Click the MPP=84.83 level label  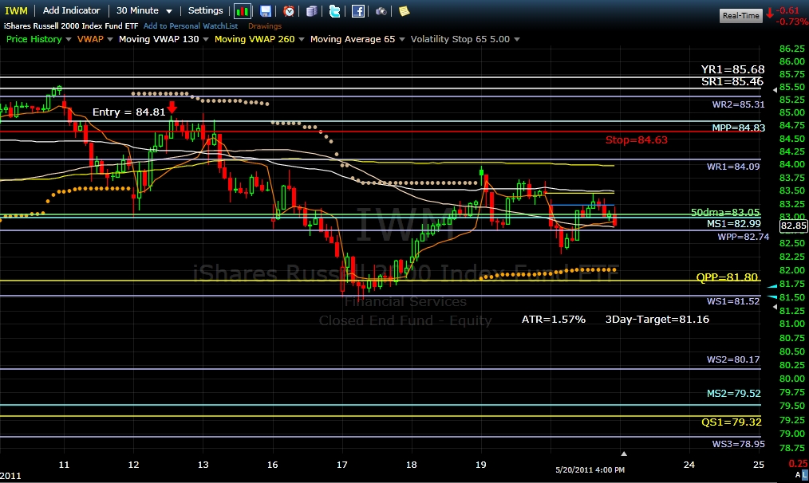point(738,128)
